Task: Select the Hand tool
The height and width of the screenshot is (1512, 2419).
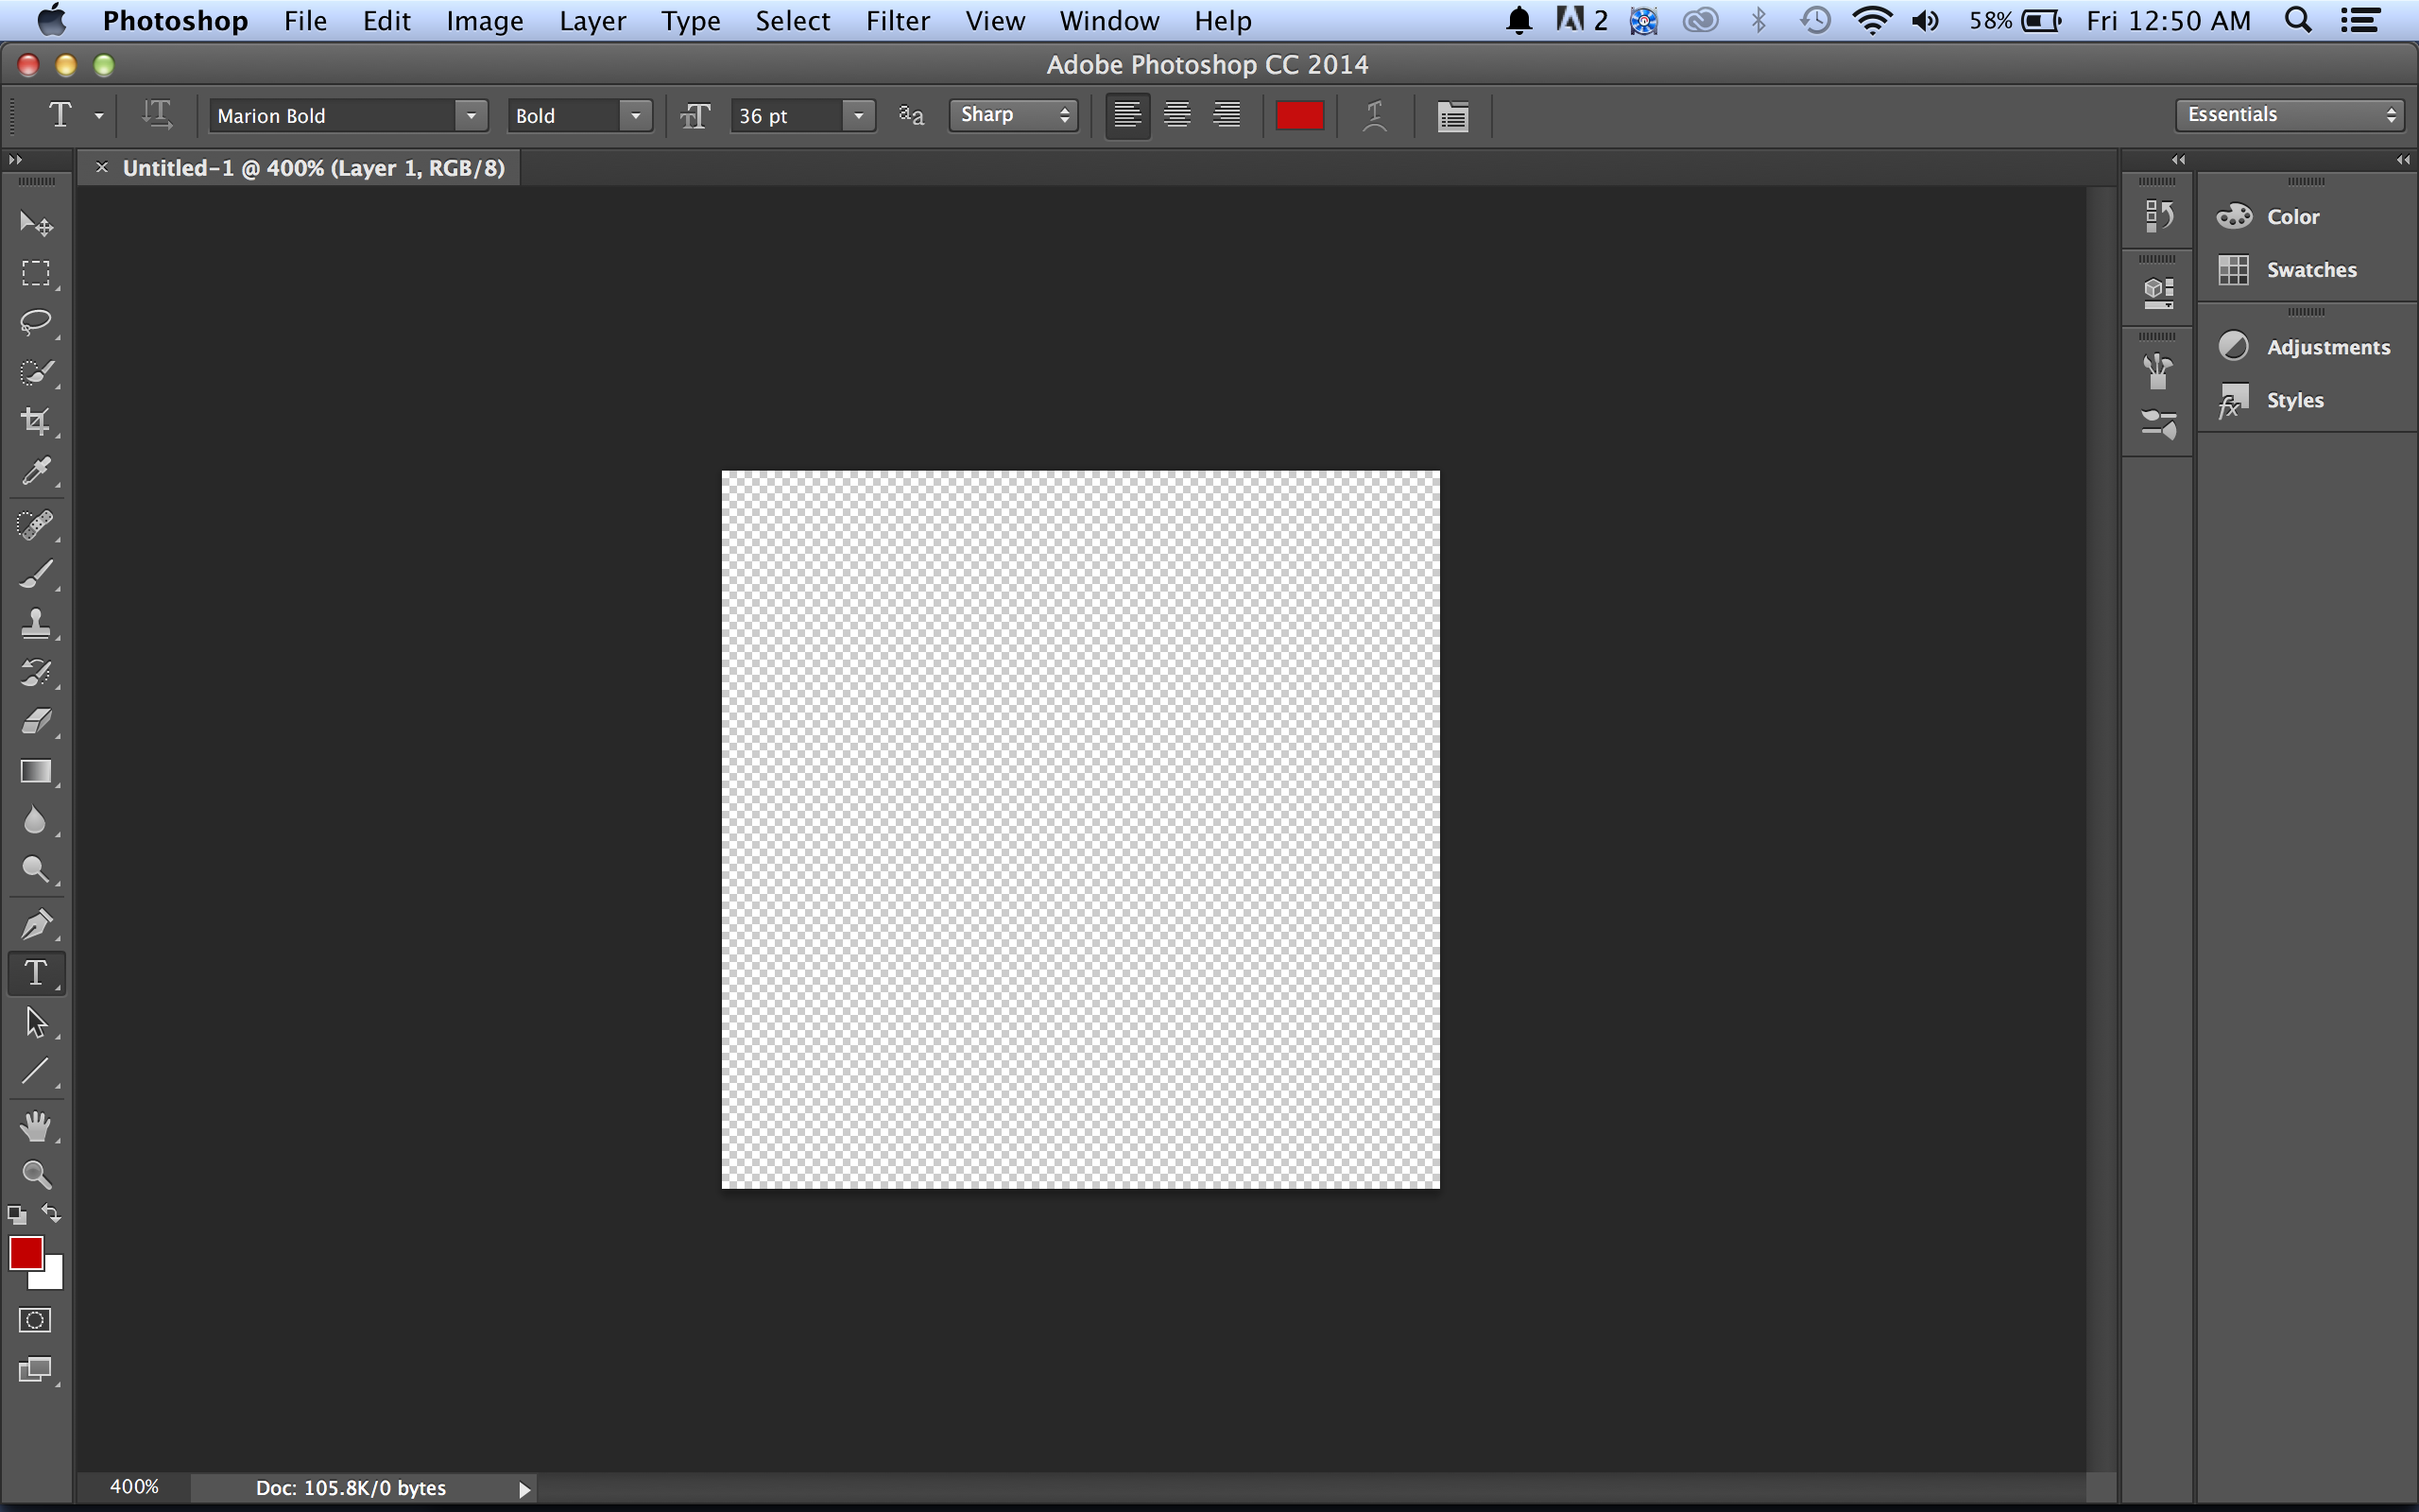Action: (36, 1126)
